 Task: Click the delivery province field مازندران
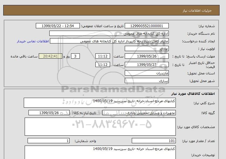pos(146,73)
